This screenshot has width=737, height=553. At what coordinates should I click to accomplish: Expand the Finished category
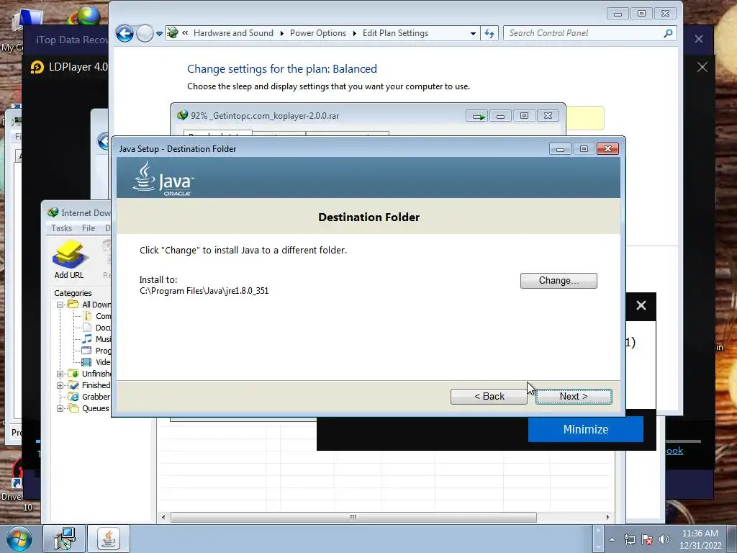(60, 385)
